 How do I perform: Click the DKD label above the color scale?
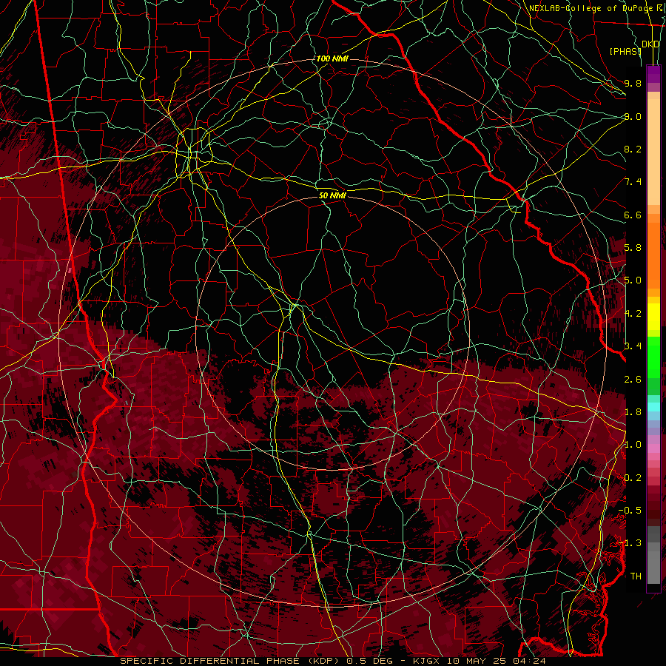650,44
